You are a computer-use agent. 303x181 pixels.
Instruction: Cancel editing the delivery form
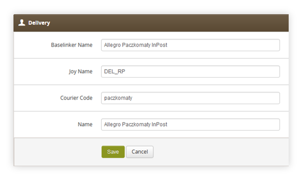click(140, 152)
